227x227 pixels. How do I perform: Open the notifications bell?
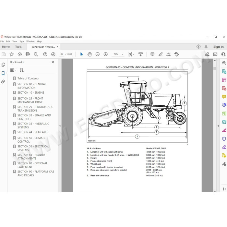pos(206,47)
